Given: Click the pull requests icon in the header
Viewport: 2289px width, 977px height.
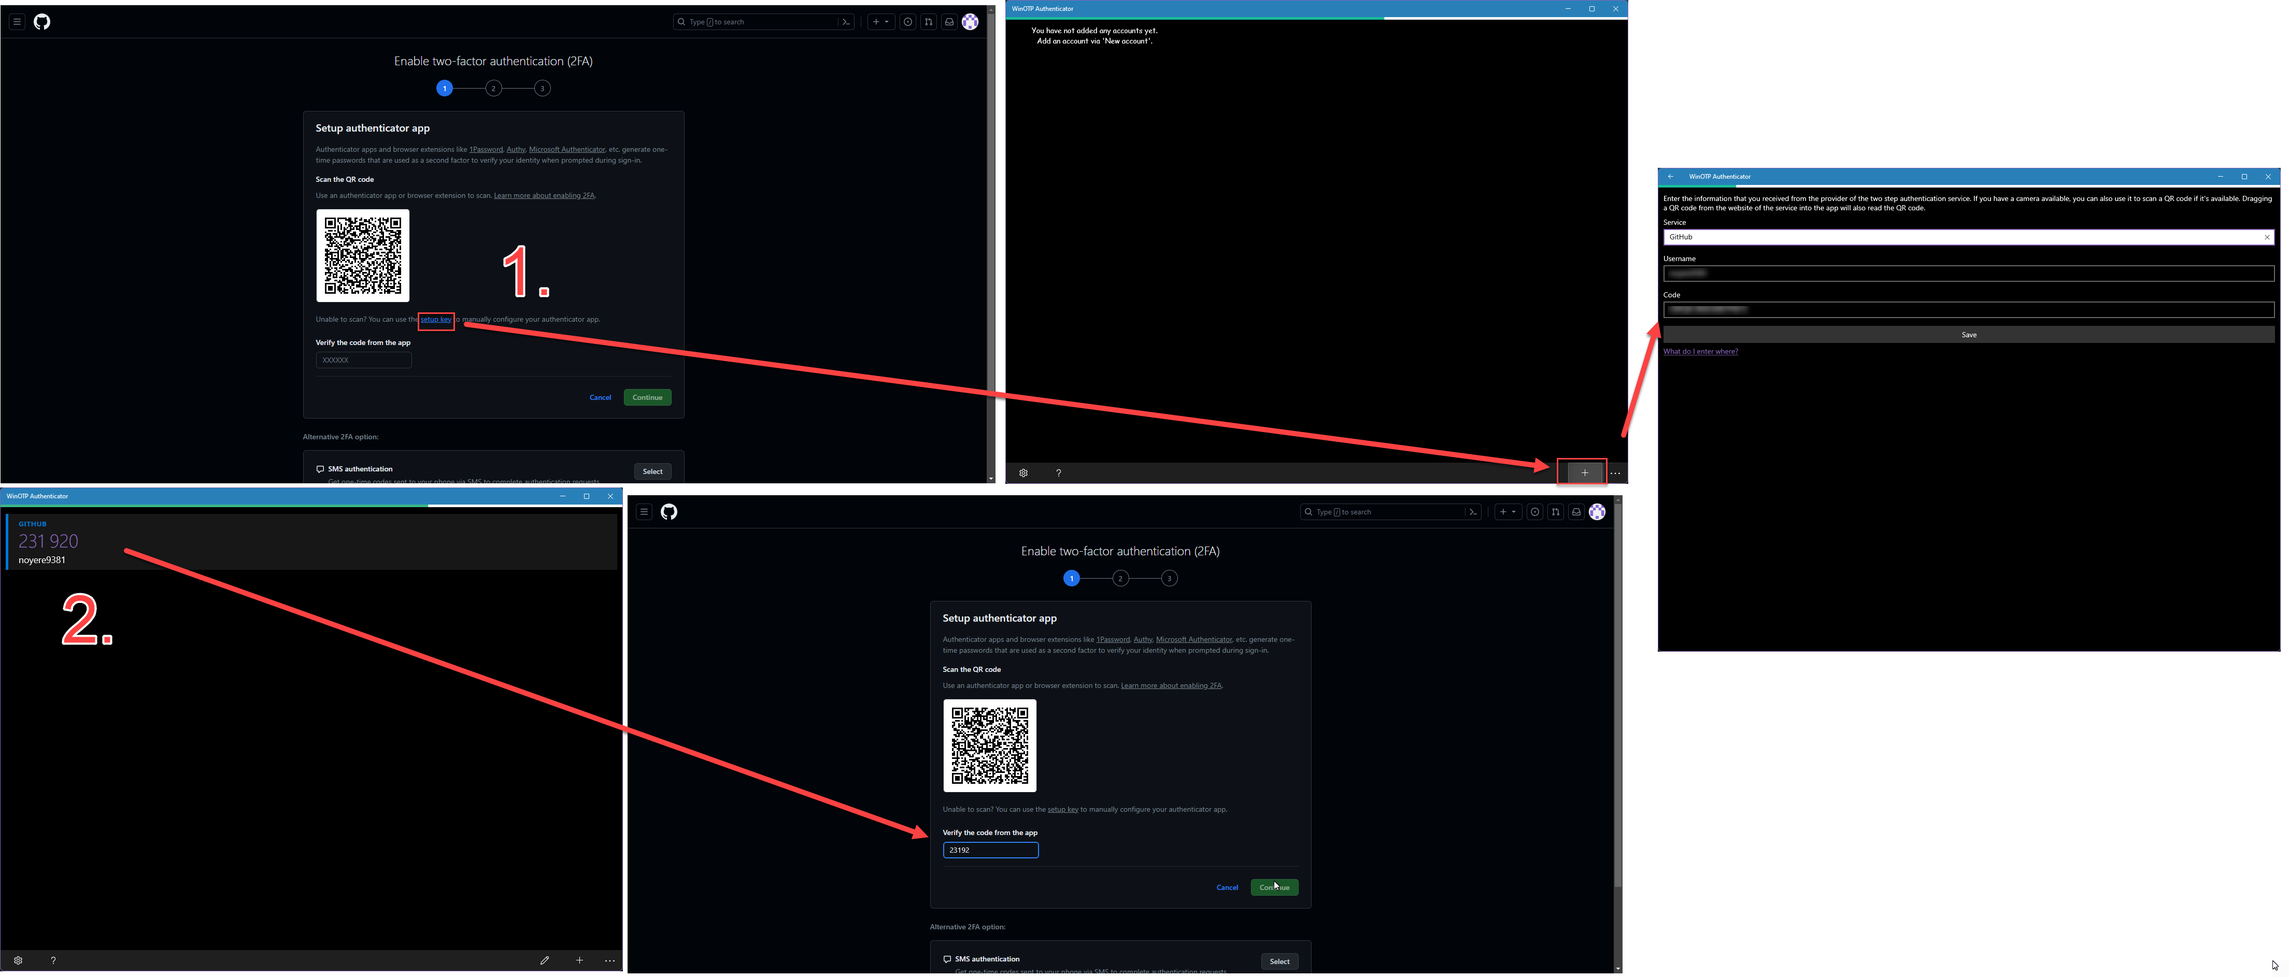Looking at the screenshot, I should coord(929,21).
